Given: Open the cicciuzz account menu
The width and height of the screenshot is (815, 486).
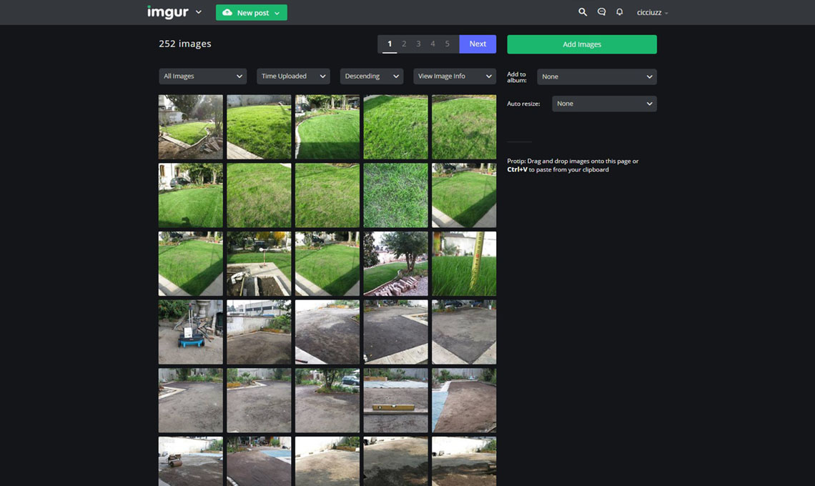Looking at the screenshot, I should 652,13.
